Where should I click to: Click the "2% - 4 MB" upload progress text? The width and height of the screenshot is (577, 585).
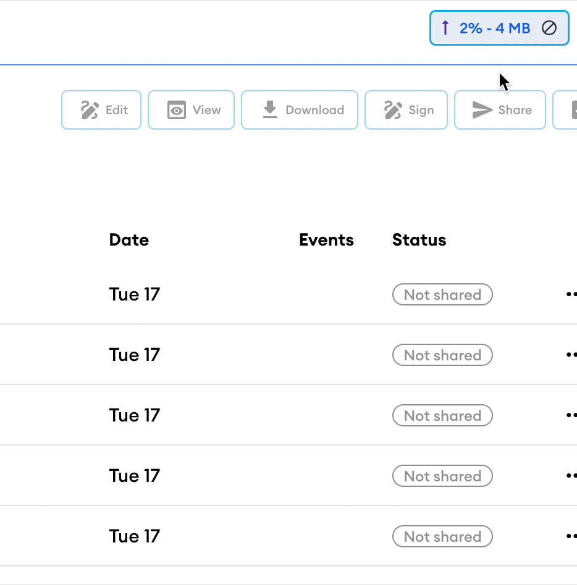coord(494,28)
